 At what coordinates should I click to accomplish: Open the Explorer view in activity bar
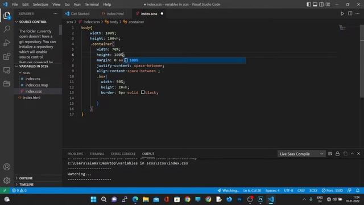[7, 15]
